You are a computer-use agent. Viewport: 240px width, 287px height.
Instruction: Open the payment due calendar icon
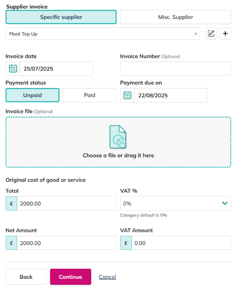click(127, 95)
